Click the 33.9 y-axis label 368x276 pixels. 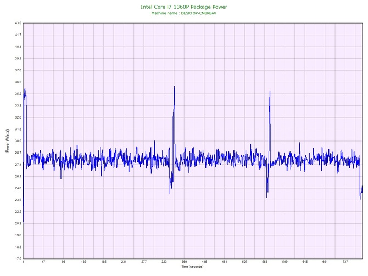point(18,106)
